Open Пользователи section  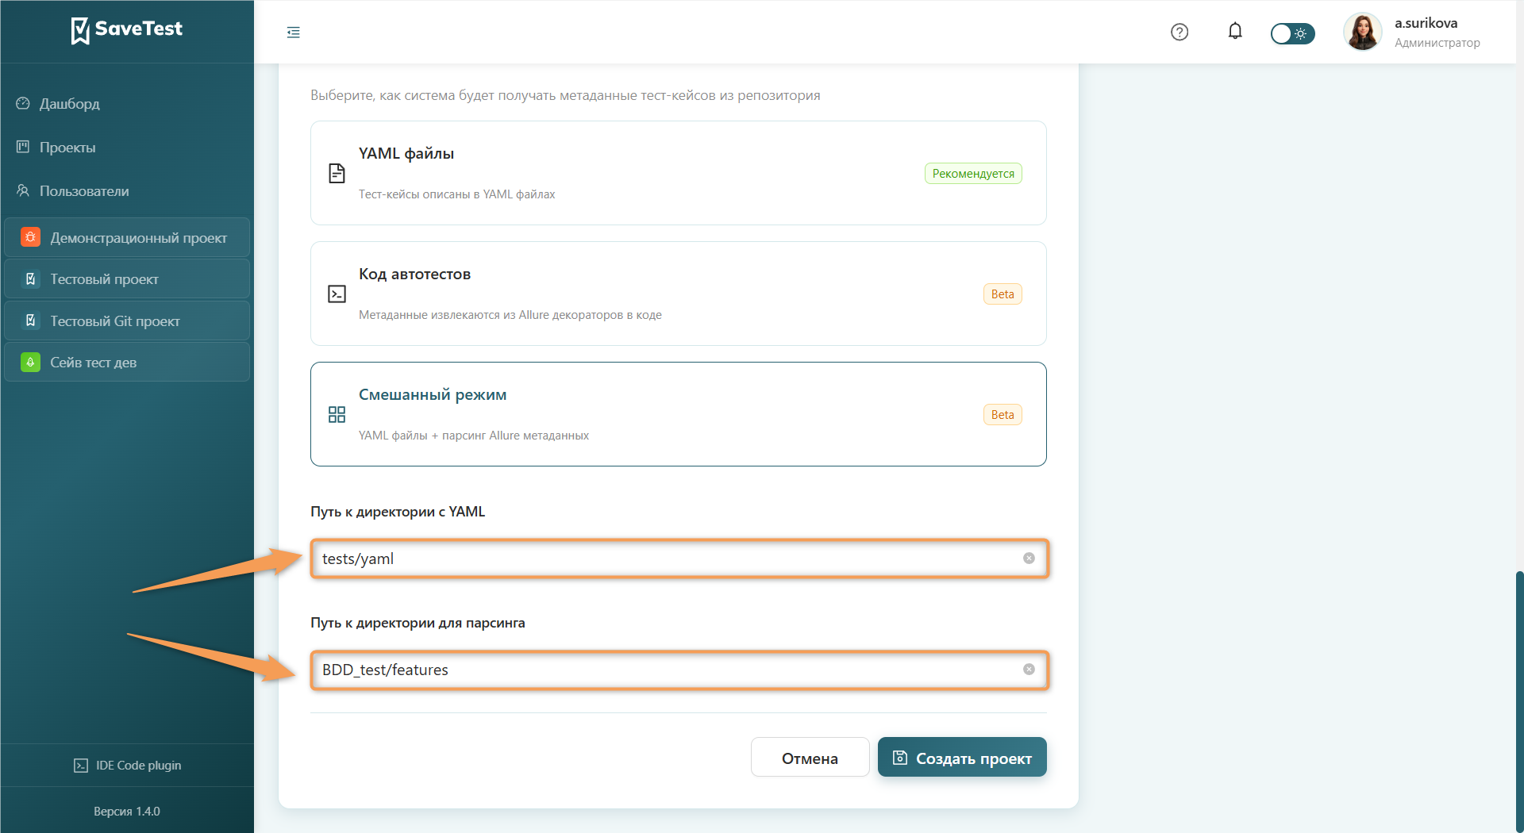(84, 191)
